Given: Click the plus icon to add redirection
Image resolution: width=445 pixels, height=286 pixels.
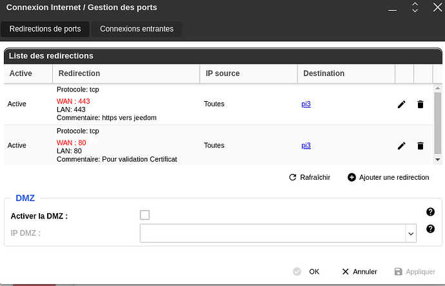Looking at the screenshot, I should [351, 177].
